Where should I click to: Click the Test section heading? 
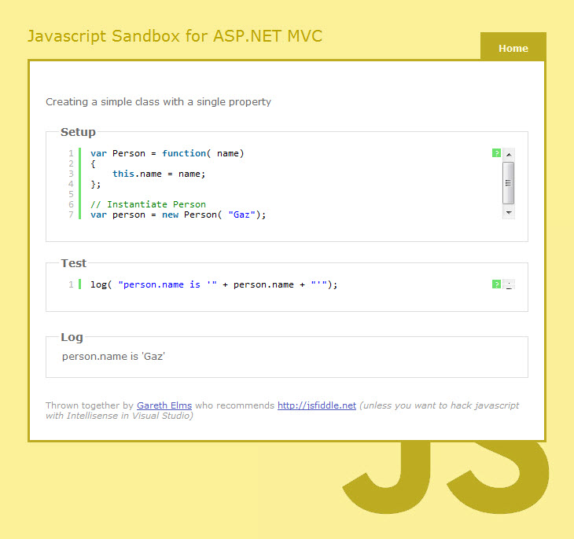(74, 263)
